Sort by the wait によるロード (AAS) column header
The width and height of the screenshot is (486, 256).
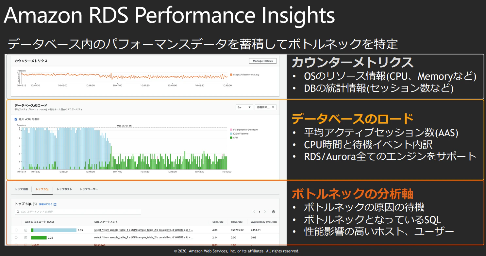[39, 222]
